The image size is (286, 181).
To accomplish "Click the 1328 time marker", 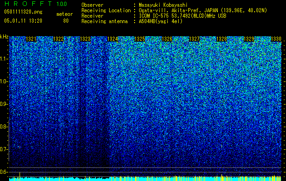I will [221, 39].
